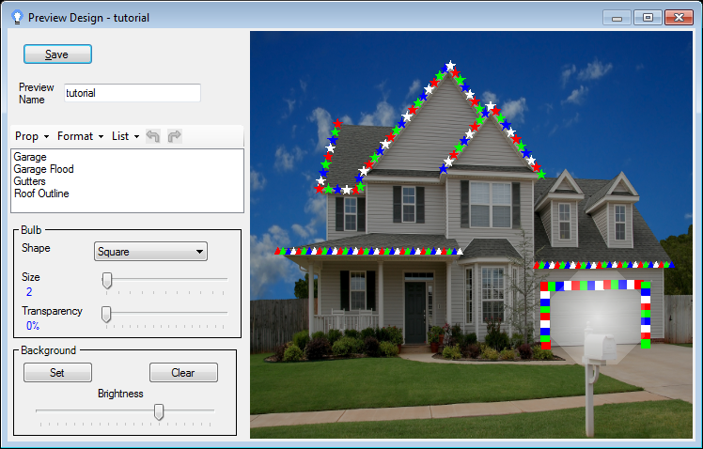Click the lightbulb app icon in title bar

click(x=15, y=17)
